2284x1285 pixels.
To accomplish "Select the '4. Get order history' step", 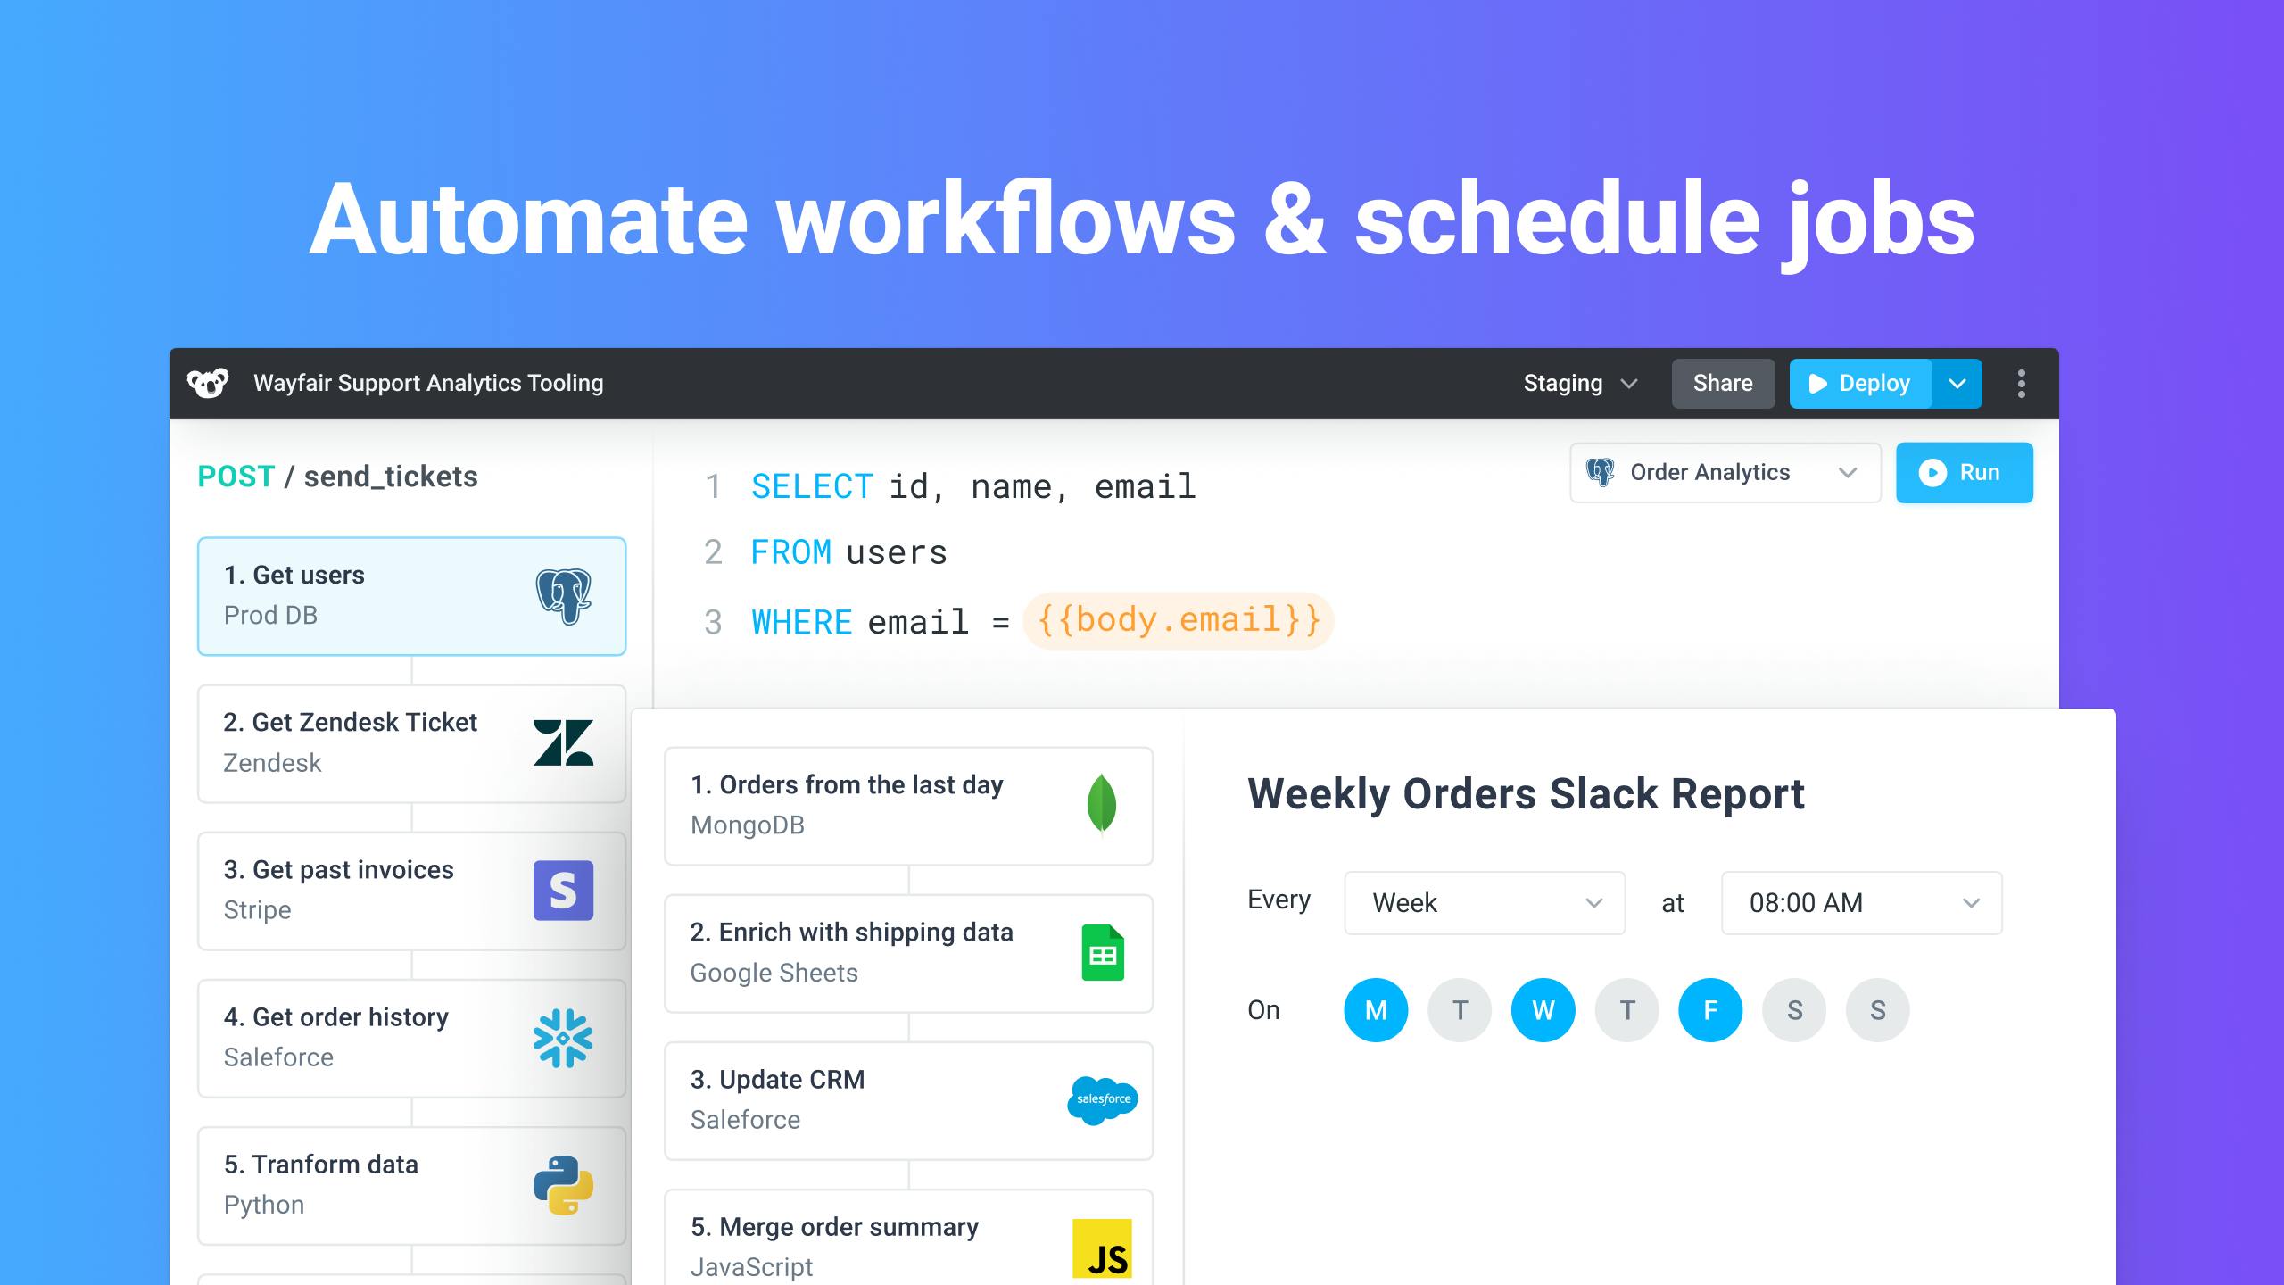I will click(x=411, y=1038).
